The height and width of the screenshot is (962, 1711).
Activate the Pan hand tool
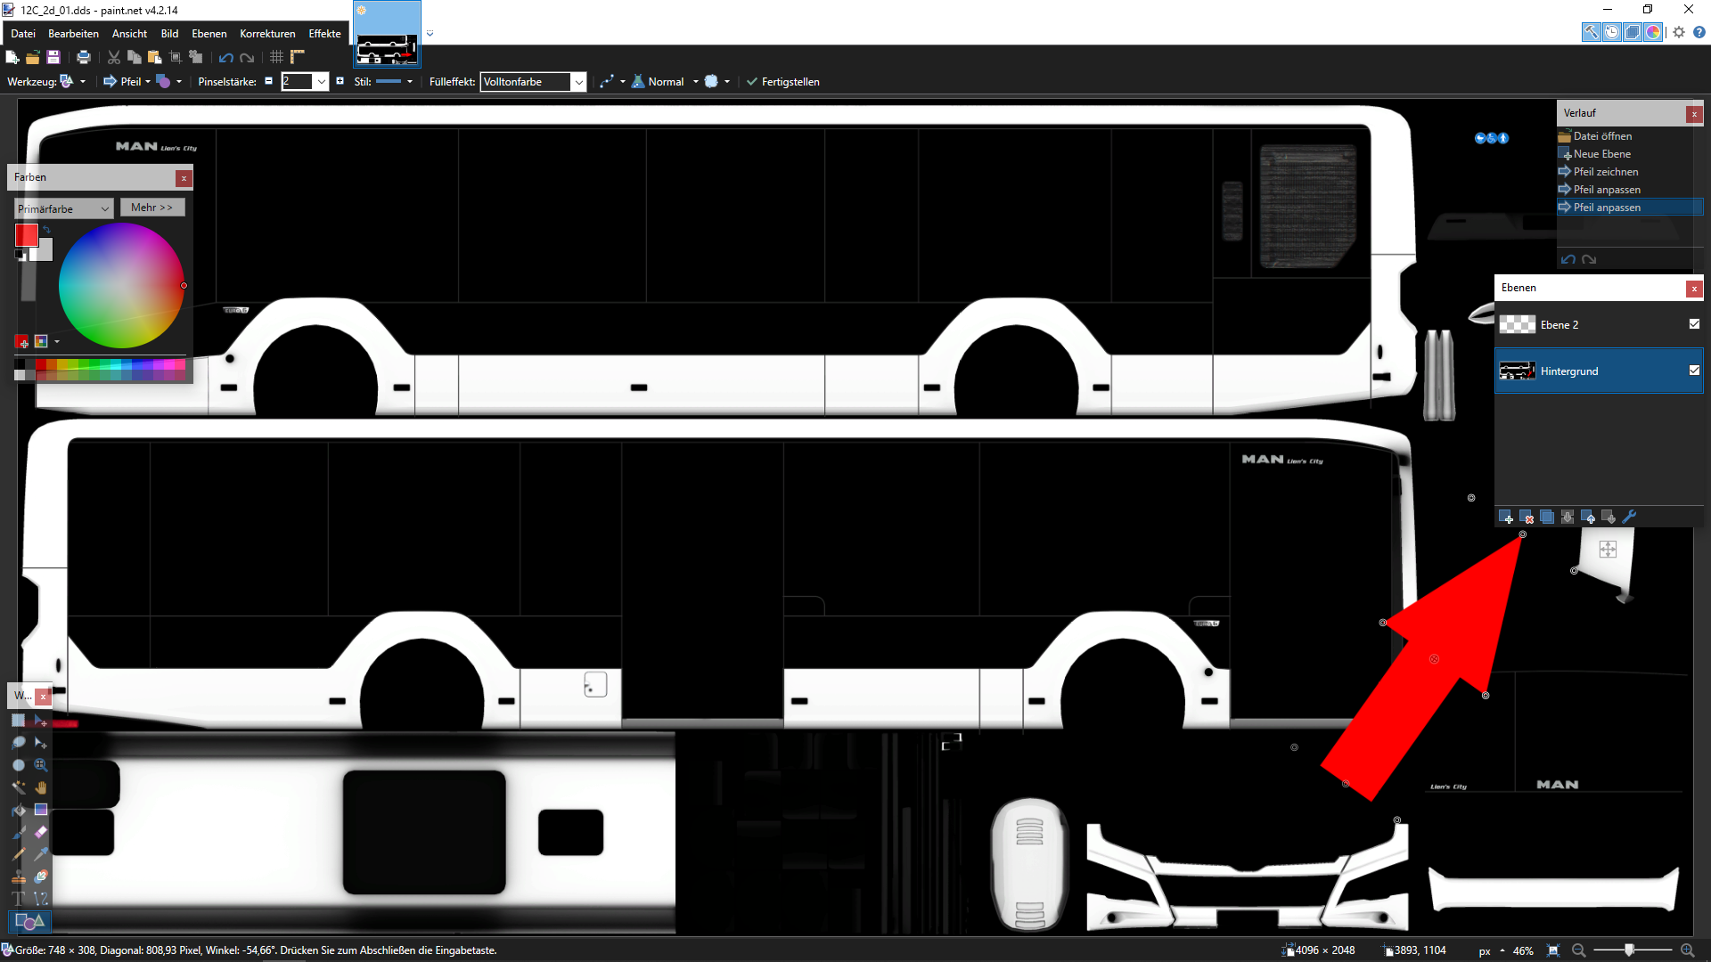pos(41,787)
